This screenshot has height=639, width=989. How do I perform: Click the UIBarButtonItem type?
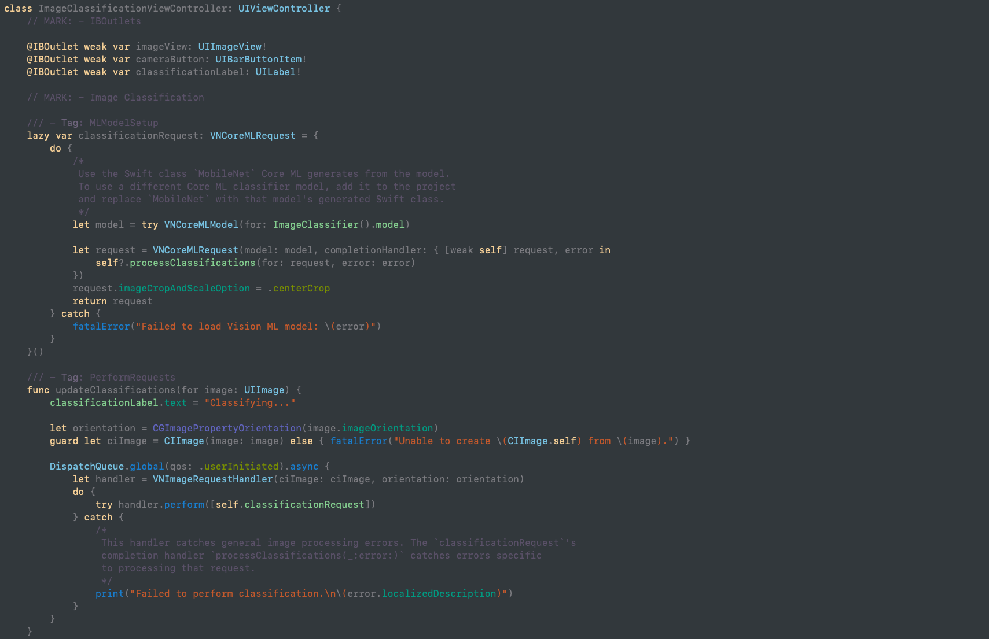click(x=259, y=59)
